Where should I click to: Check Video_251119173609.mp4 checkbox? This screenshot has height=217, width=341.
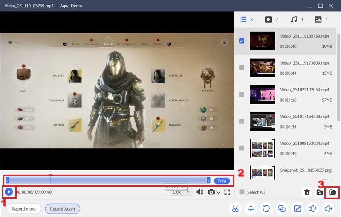pyautogui.click(x=241, y=67)
